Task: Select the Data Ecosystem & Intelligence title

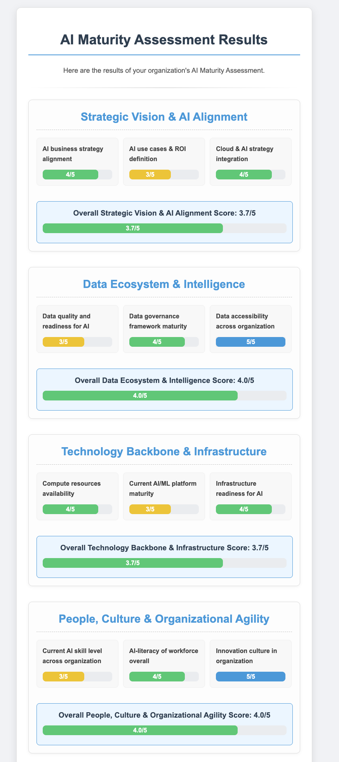Action: click(x=164, y=284)
